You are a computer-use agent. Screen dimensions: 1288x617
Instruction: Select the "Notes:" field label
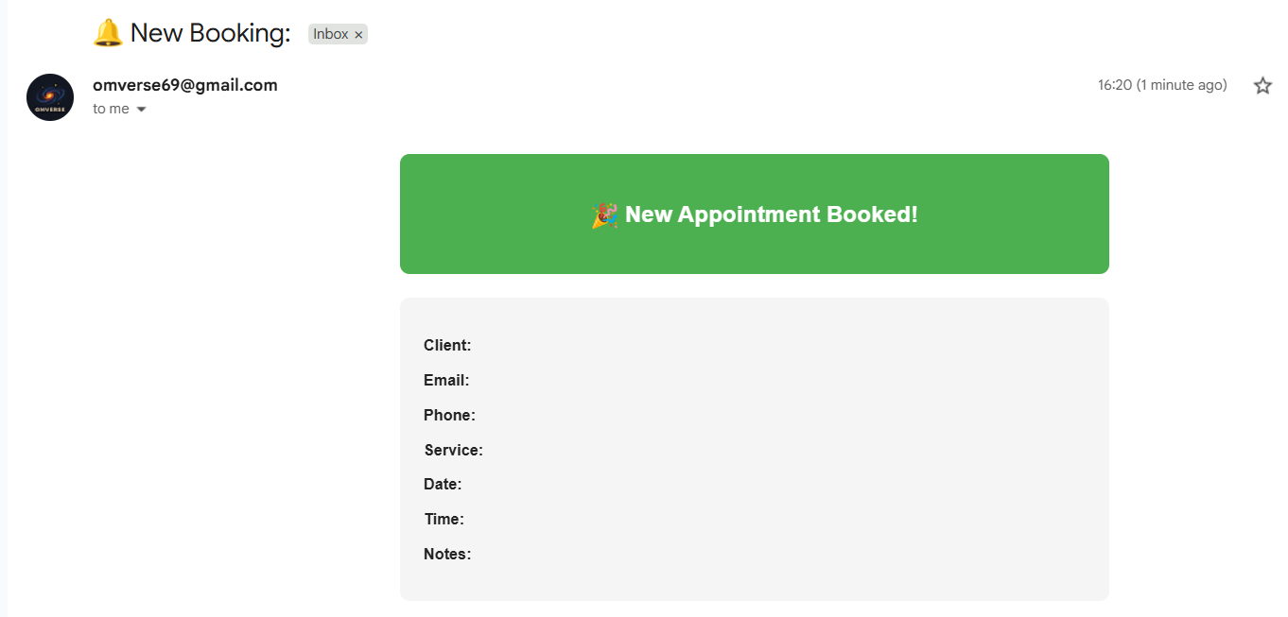(x=447, y=555)
